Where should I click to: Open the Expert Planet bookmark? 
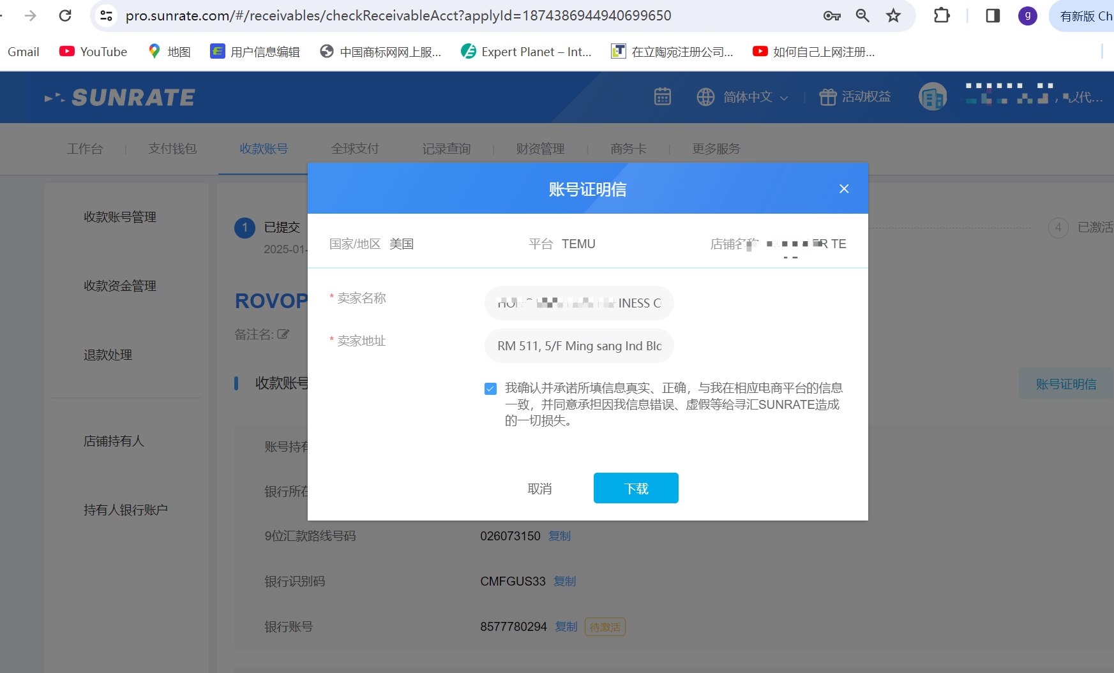[527, 52]
